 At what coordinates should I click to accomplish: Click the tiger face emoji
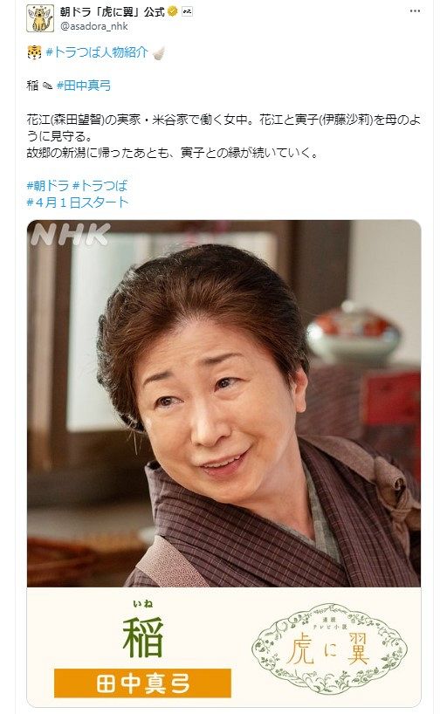[x=35, y=52]
